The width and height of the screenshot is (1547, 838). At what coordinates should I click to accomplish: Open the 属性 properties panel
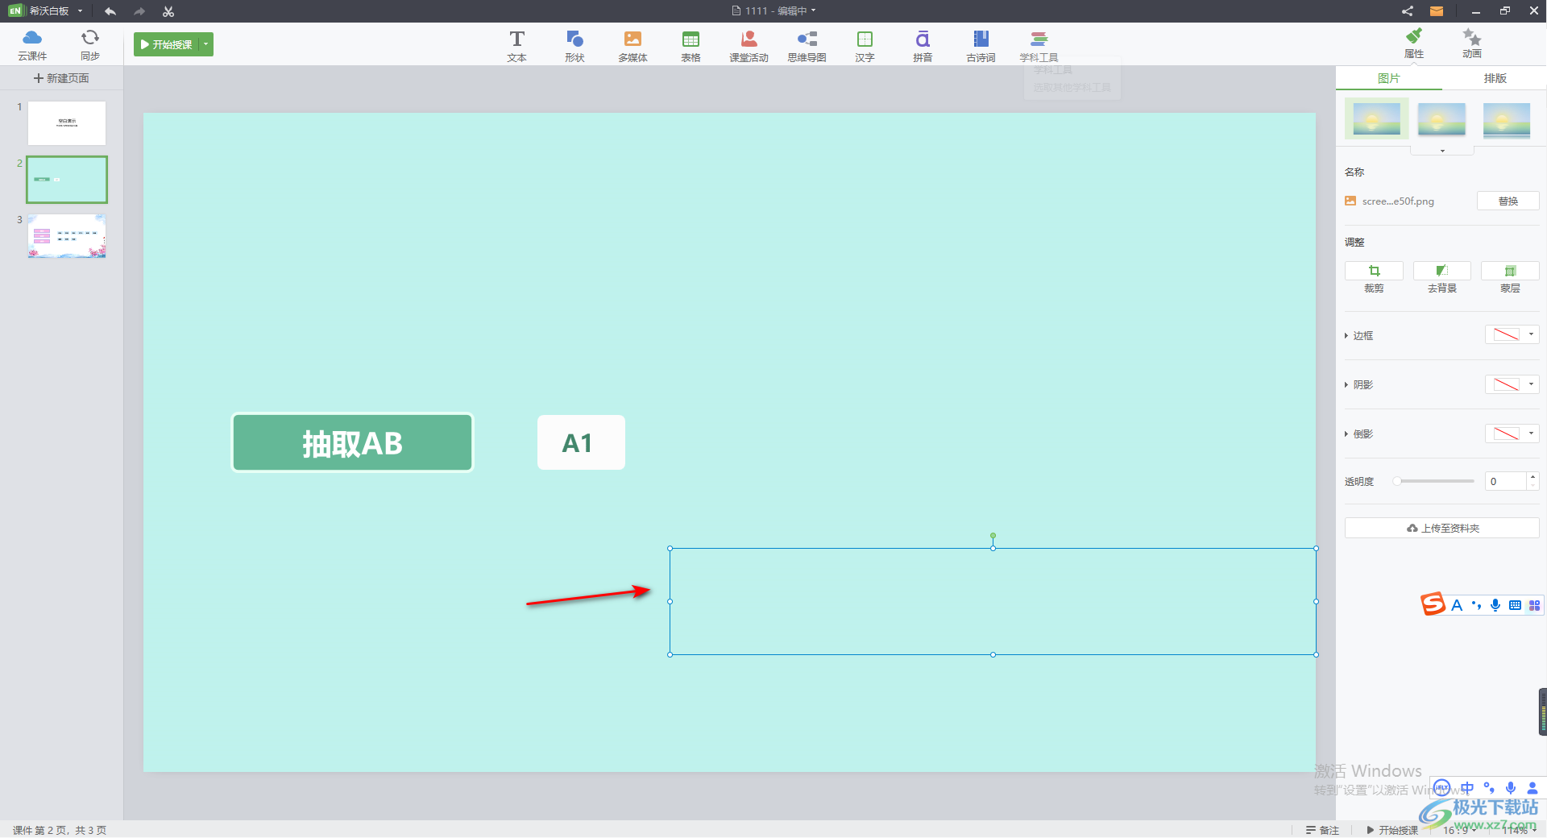(1414, 44)
